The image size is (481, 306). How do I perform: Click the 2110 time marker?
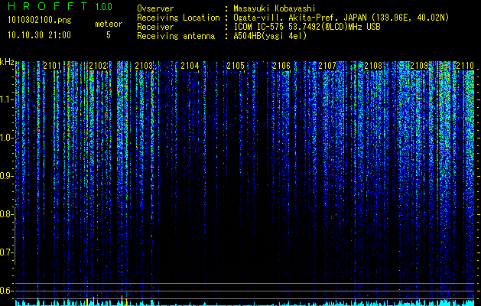pos(465,66)
